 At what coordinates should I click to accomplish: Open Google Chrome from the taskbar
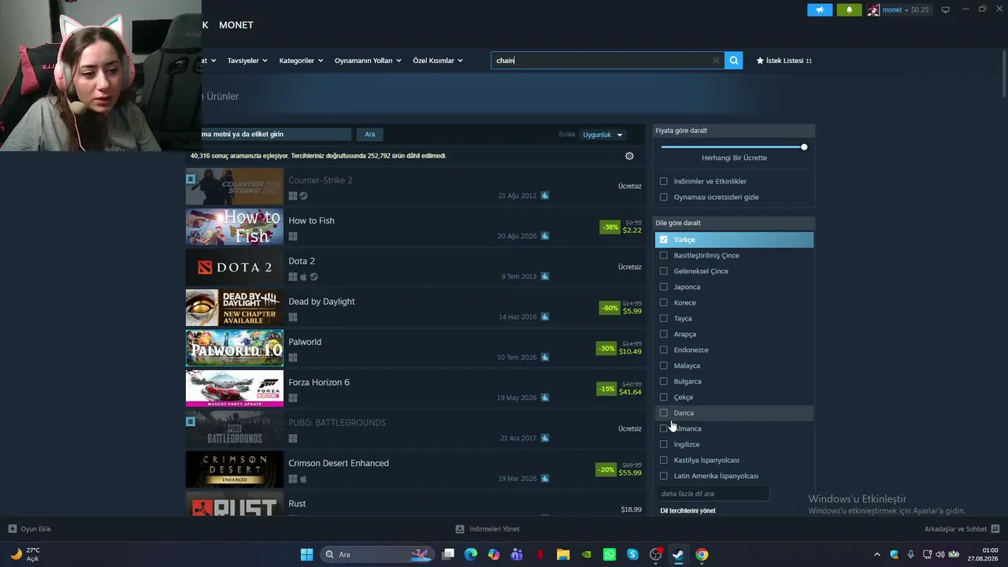(x=702, y=554)
